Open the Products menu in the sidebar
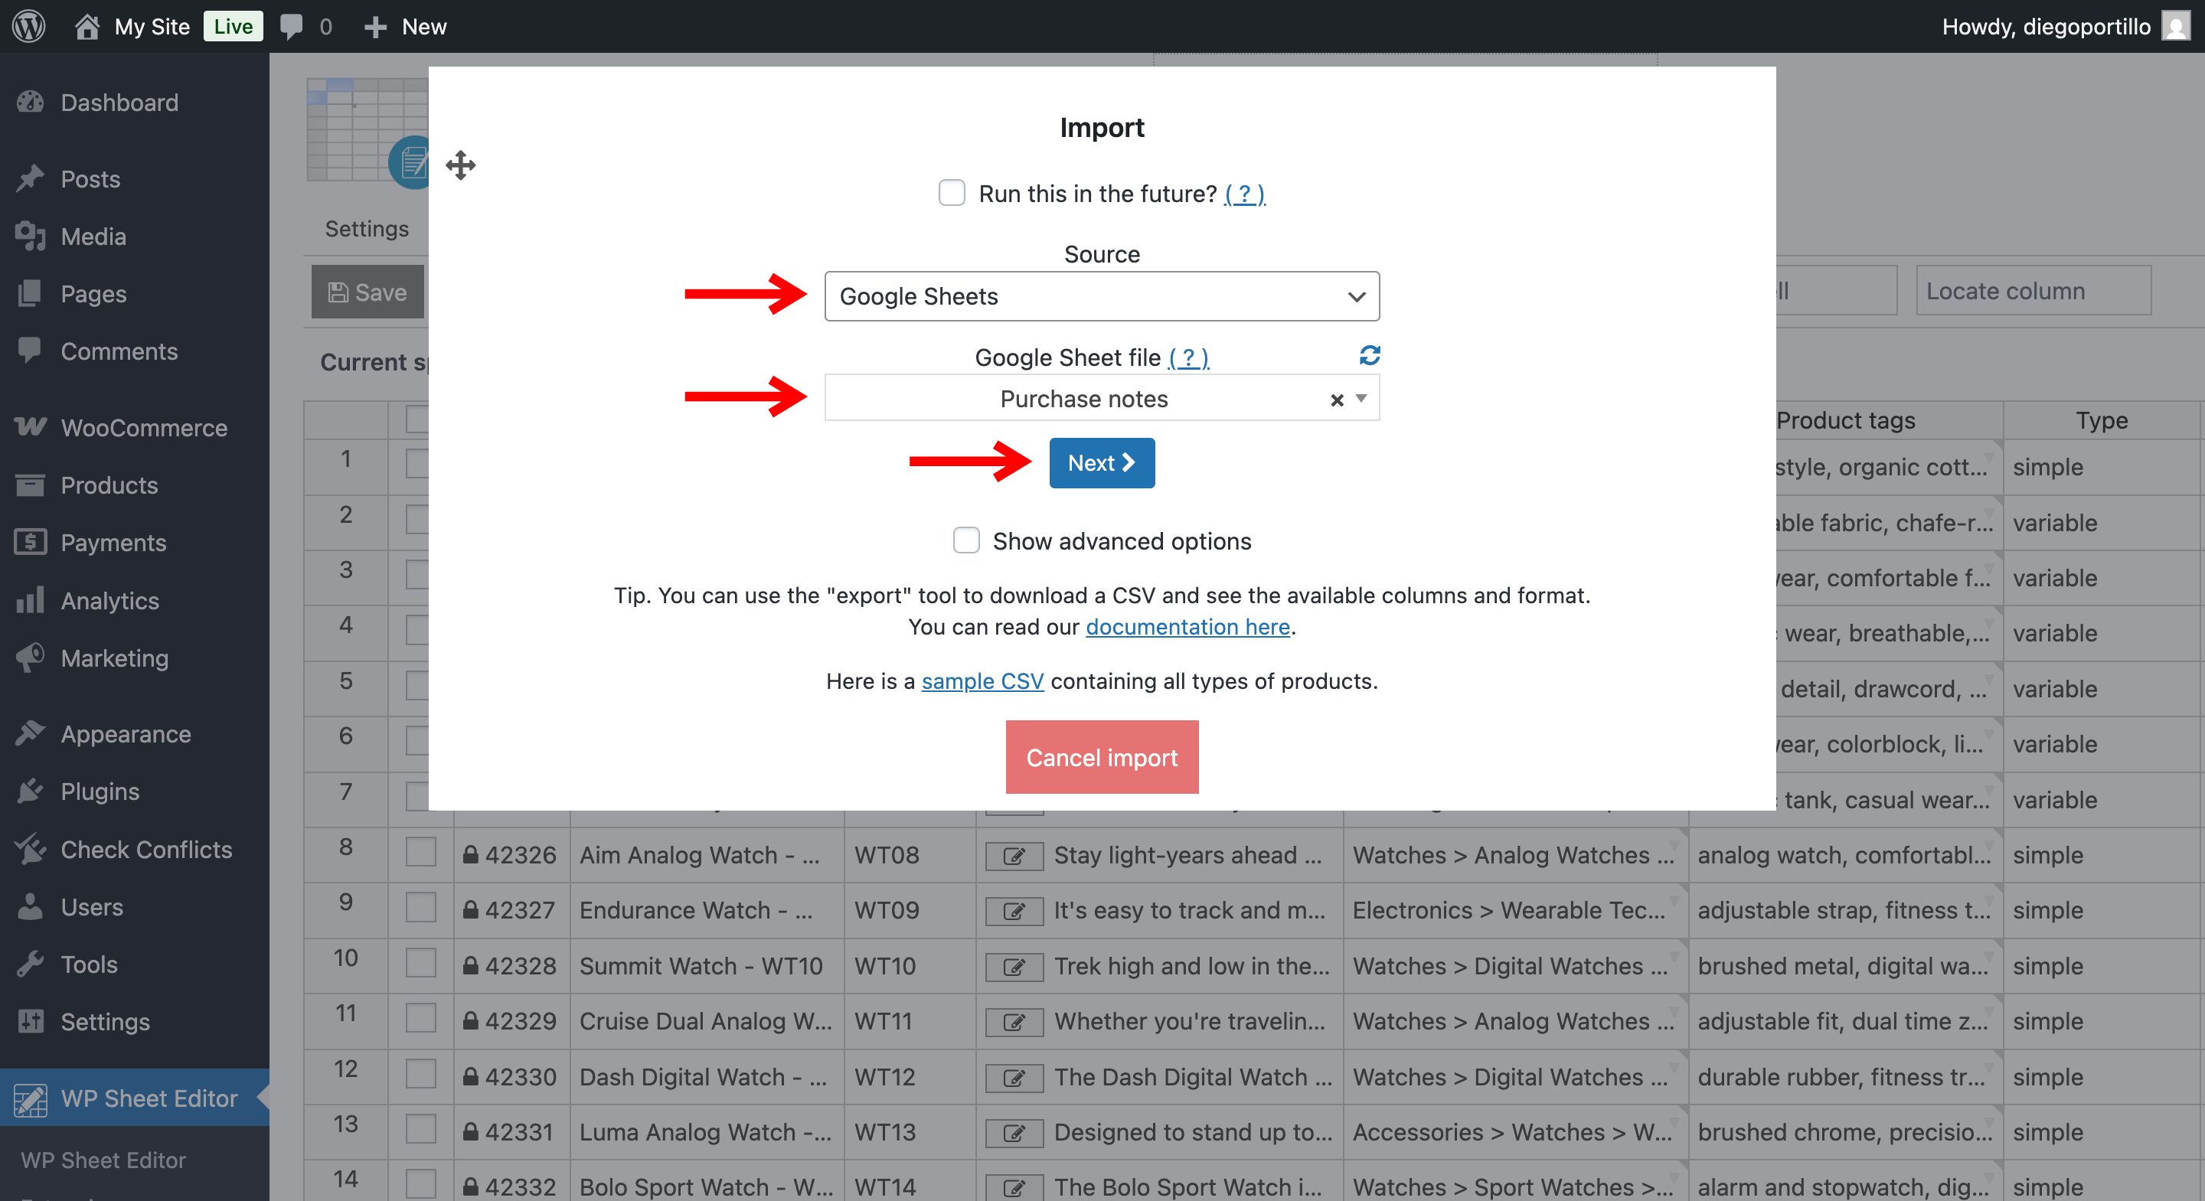This screenshot has height=1201, width=2205. click(30, 485)
